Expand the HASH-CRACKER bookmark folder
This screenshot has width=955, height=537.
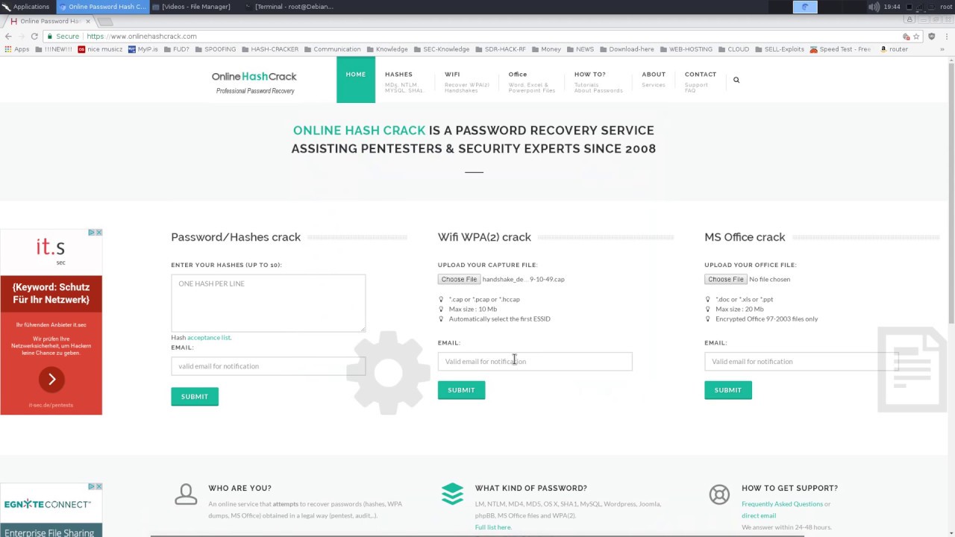(x=269, y=49)
